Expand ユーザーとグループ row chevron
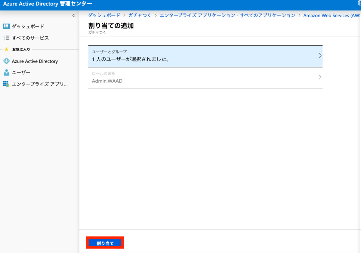The height and width of the screenshot is (253, 361). coord(320,56)
